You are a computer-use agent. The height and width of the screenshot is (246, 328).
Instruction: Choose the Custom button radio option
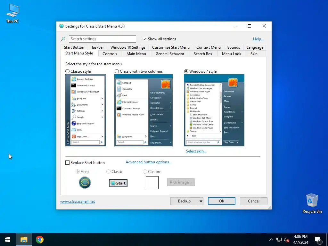tap(145, 172)
